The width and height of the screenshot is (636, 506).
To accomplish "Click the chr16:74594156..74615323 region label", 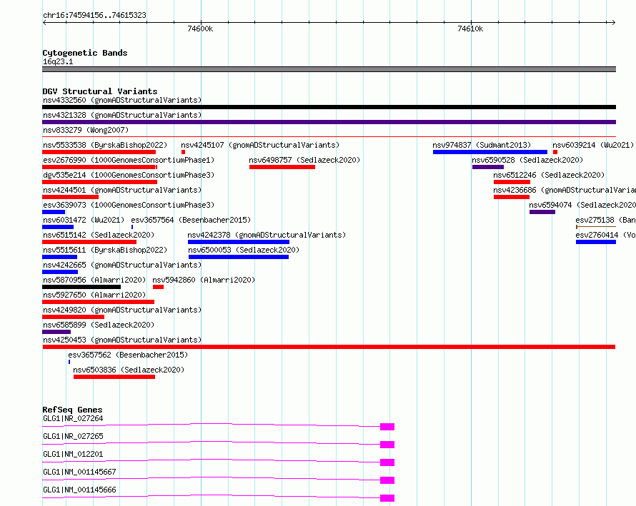I will (x=94, y=16).
